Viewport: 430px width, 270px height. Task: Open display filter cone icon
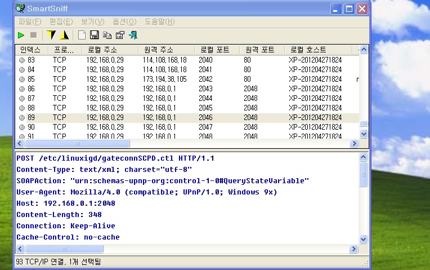point(64,35)
